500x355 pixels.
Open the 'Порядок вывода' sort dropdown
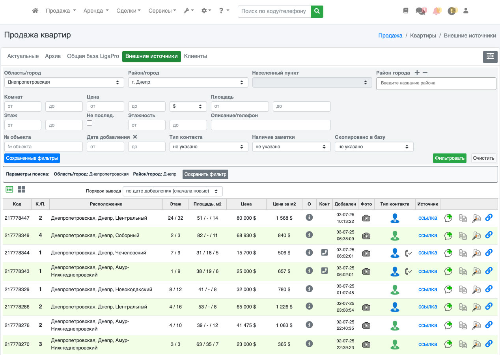[x=172, y=191]
